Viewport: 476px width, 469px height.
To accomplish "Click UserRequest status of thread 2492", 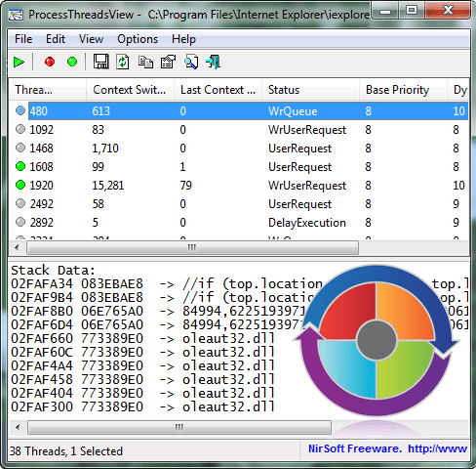I will 299,204.
